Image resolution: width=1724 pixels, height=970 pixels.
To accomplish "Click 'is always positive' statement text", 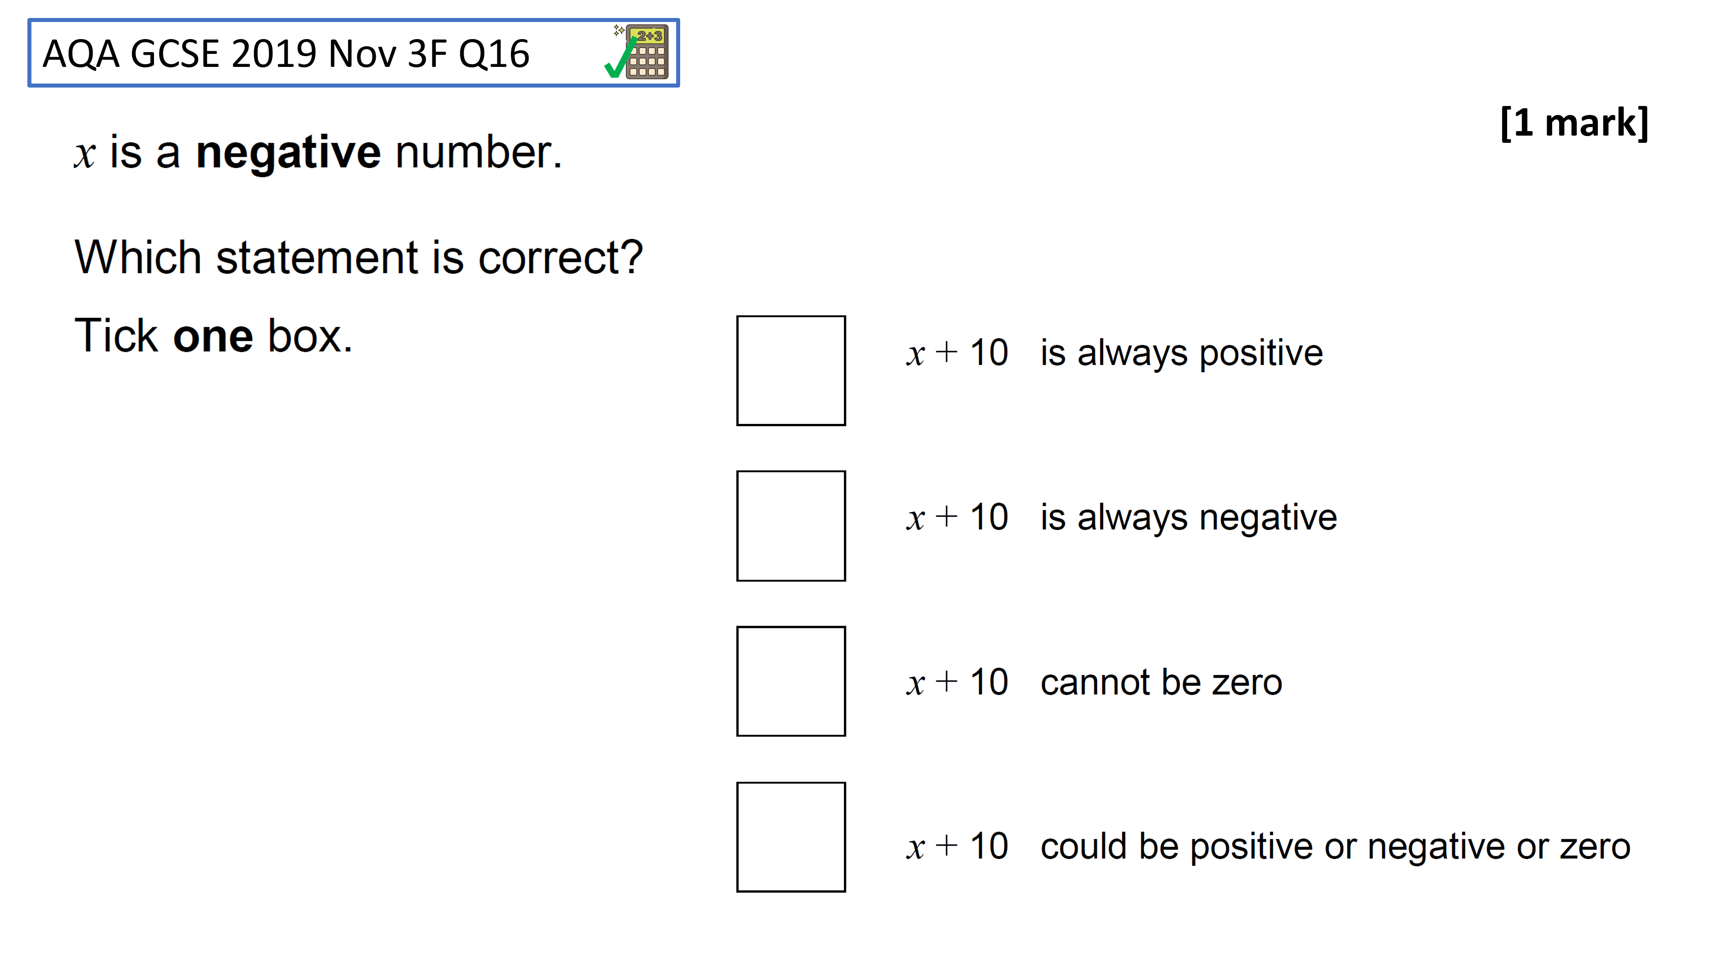I will pos(1181,353).
